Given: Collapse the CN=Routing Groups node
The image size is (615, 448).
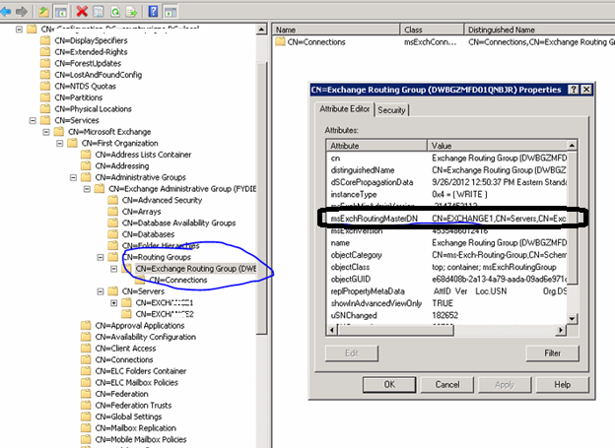Looking at the screenshot, I should point(101,257).
